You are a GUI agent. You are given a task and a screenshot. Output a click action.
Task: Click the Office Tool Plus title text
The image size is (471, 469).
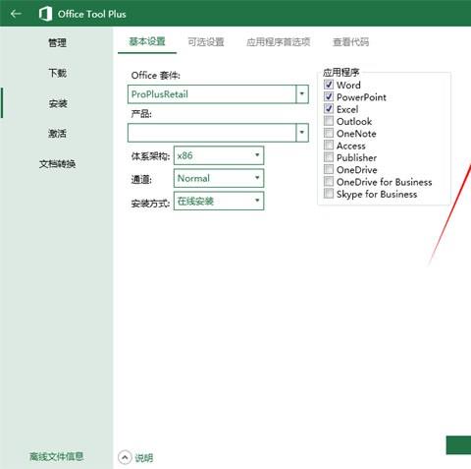point(92,14)
